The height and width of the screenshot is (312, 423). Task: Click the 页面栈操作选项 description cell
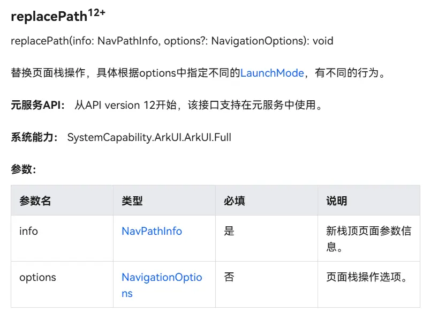[367, 277]
